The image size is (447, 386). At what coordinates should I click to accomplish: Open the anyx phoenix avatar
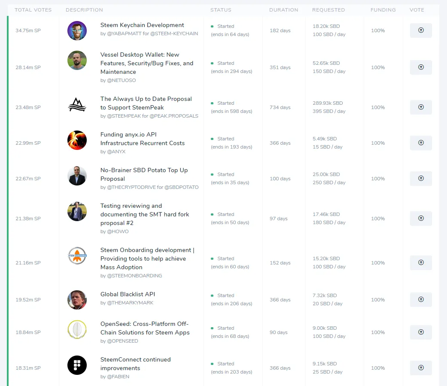(77, 140)
